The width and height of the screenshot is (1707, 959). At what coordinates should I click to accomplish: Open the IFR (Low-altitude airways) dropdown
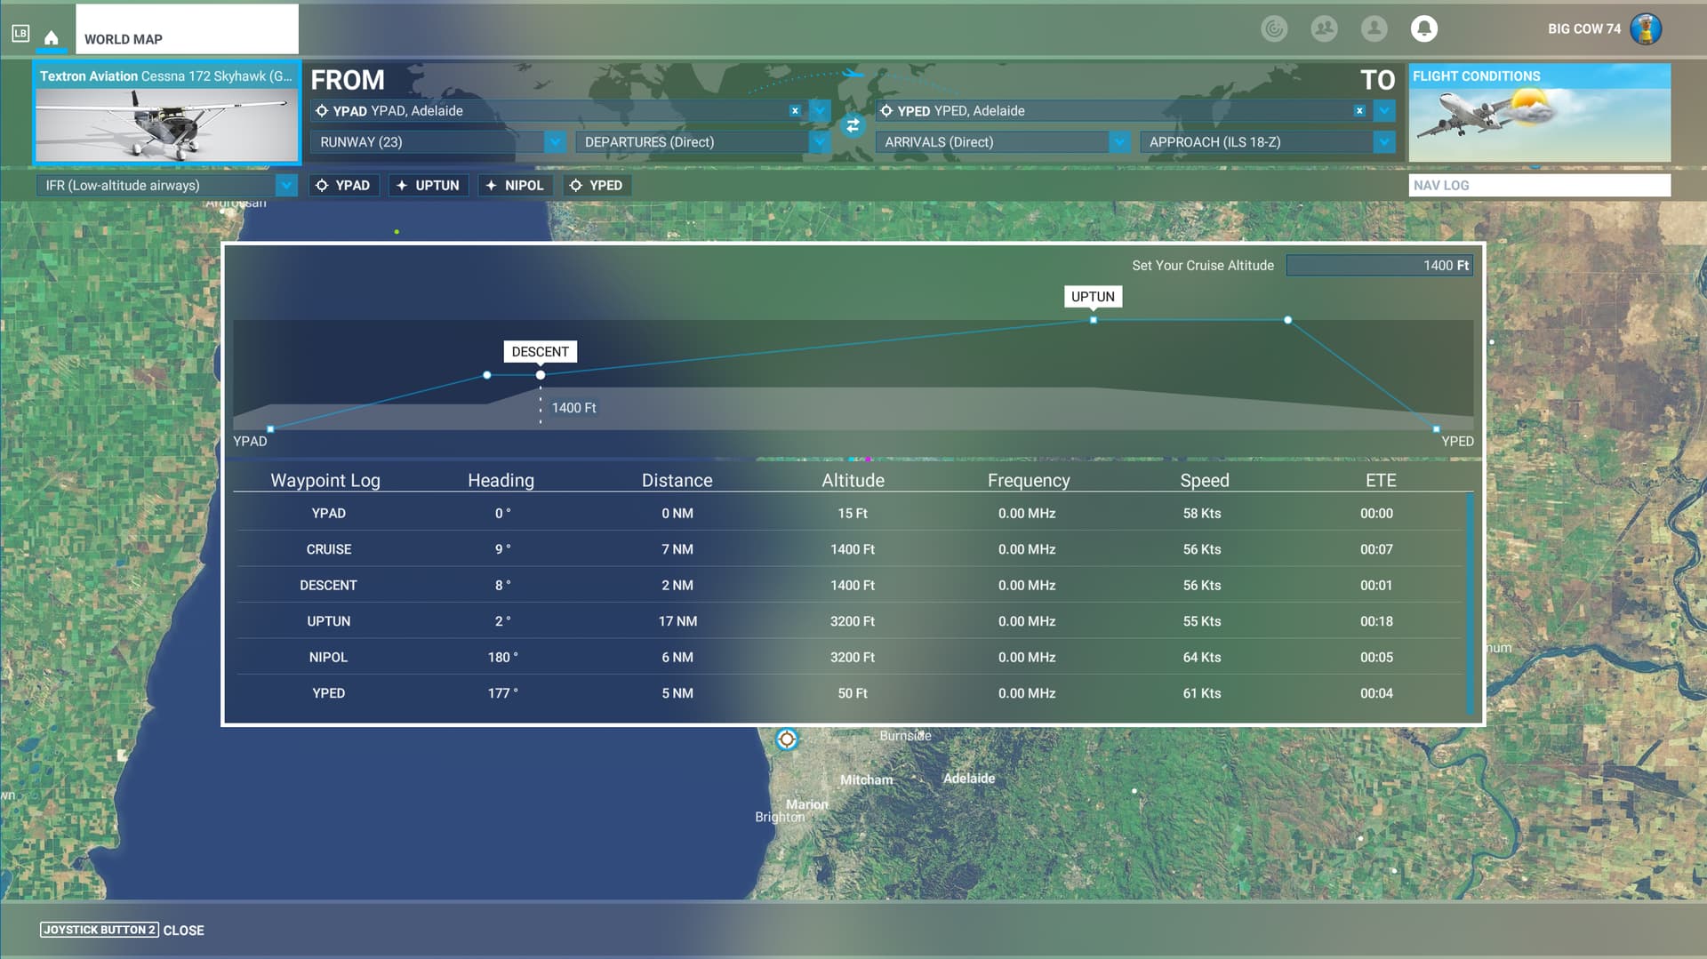point(285,185)
